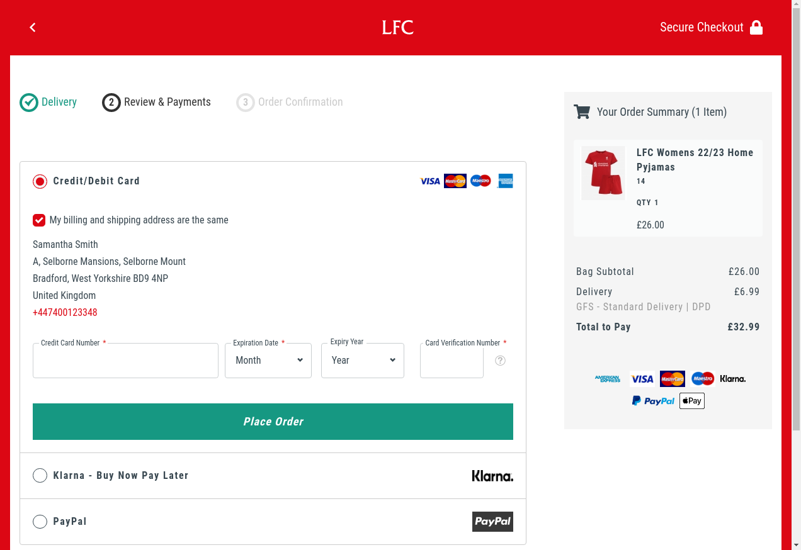Choose the Klarna payment radio button
This screenshot has height=550, width=801.
click(x=40, y=476)
